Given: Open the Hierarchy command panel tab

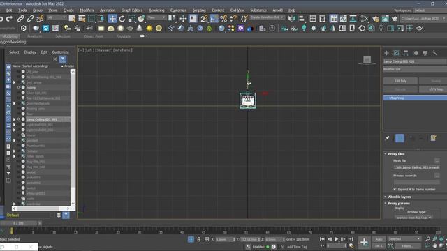Looking at the screenshot, I should 406,53.
